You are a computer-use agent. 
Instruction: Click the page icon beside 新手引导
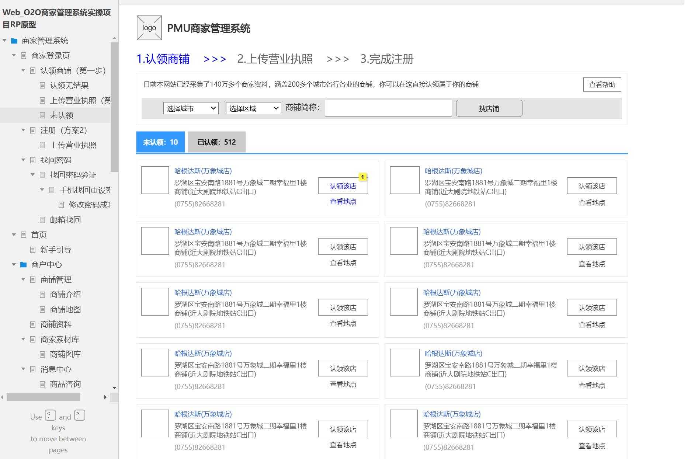[x=33, y=250]
